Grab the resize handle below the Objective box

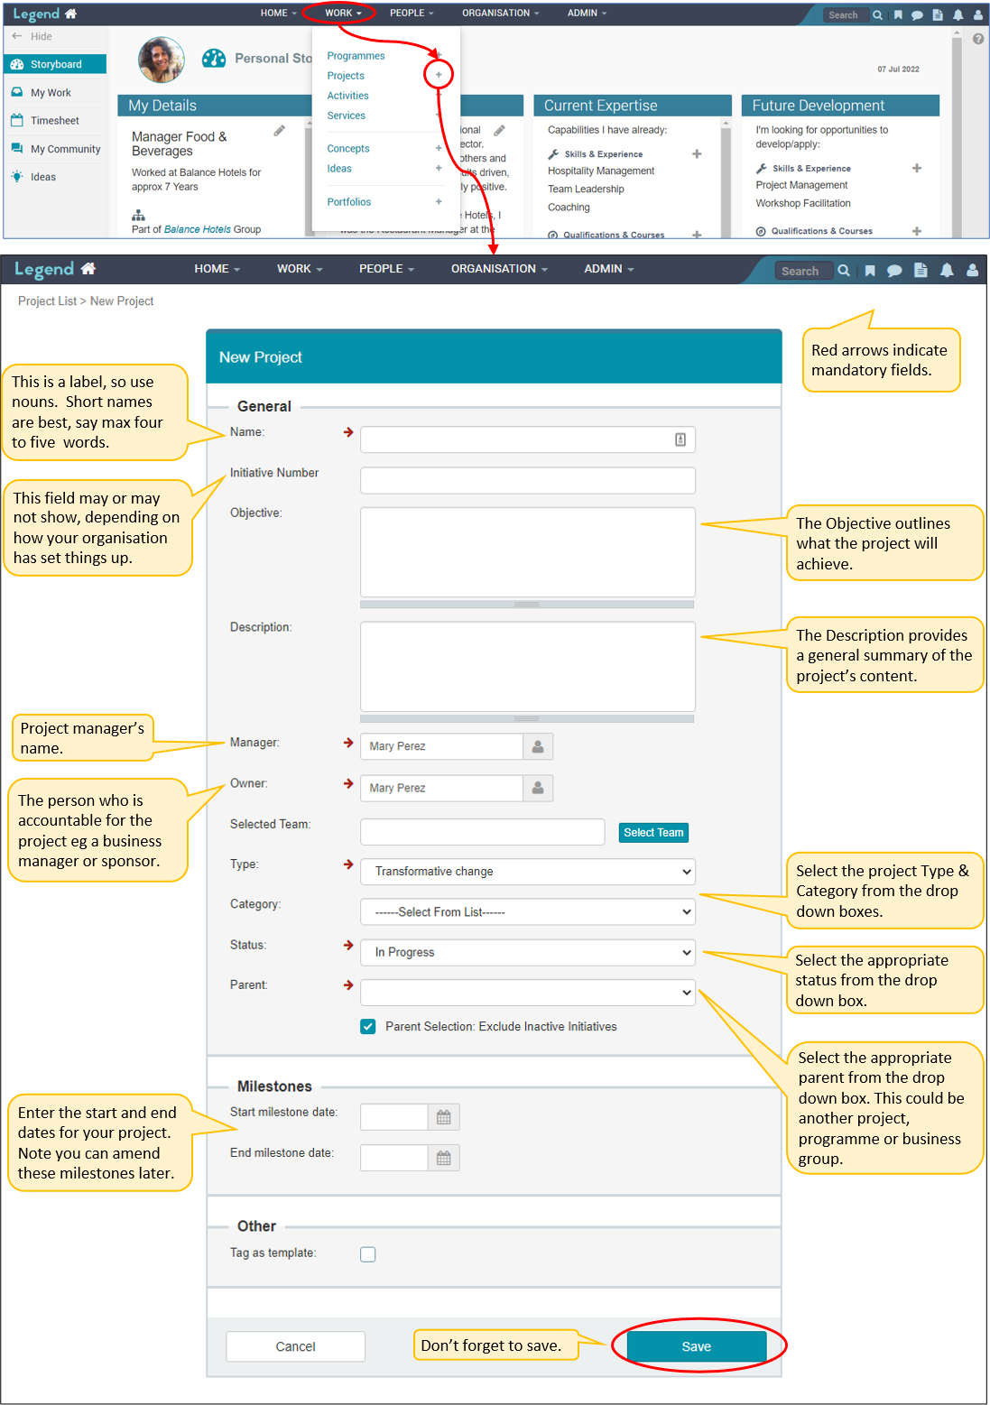click(527, 605)
